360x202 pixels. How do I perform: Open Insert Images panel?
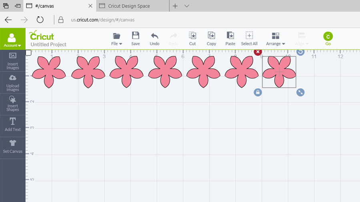pyautogui.click(x=13, y=61)
